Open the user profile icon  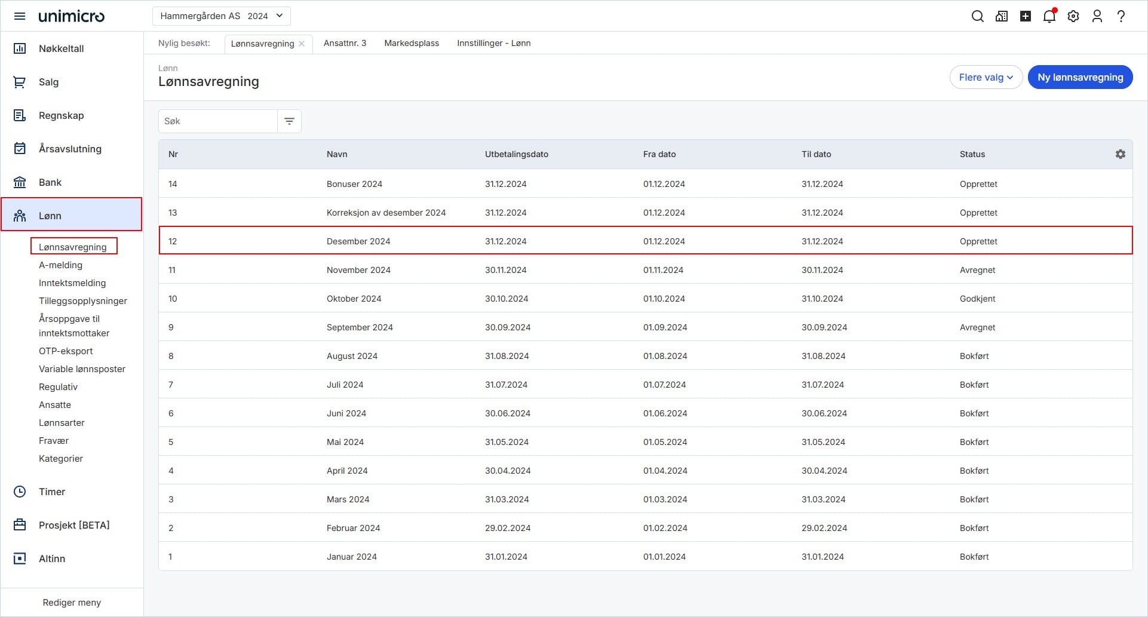tap(1097, 16)
